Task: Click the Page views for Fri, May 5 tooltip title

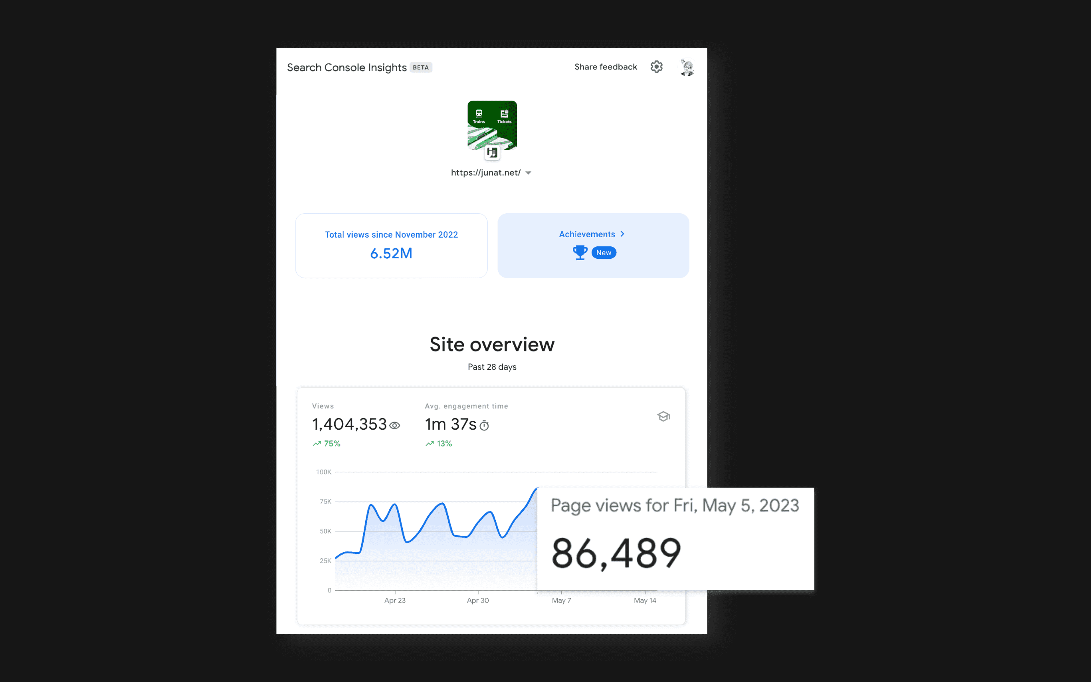Action: (x=675, y=506)
